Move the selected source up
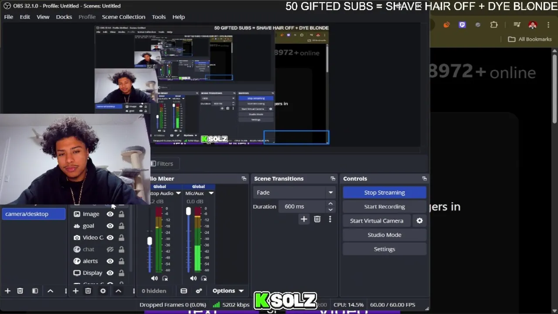 point(118,291)
